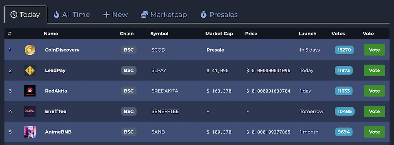Open the EnEffTee coin name link
The height and width of the screenshot is (145, 394).
[x=55, y=111]
